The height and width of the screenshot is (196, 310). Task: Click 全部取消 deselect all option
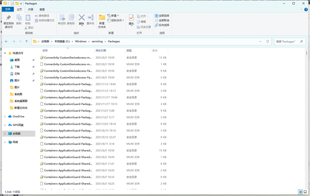pyautogui.click(x=162, y=20)
